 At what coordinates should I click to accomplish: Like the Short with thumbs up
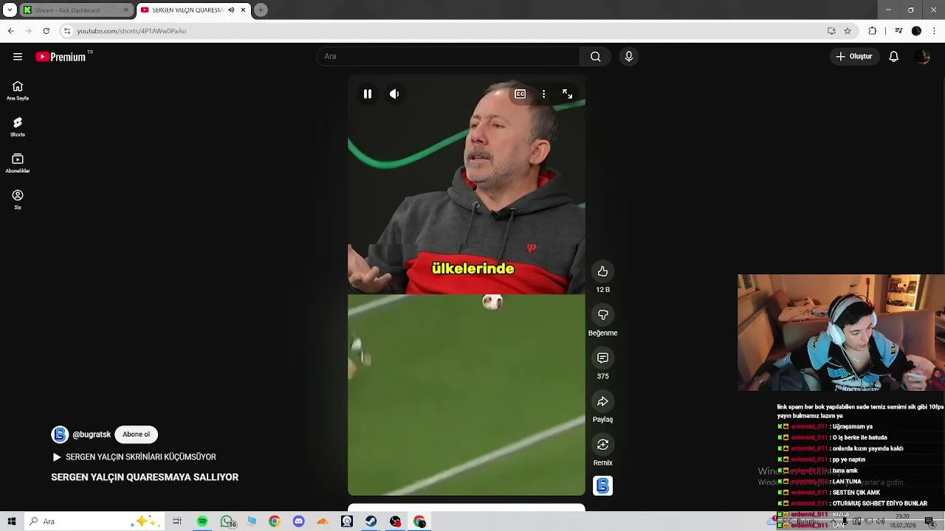coord(602,271)
